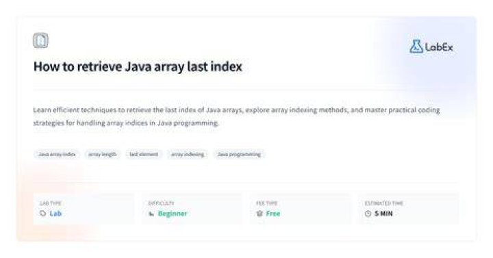Click the lab type tag icon
This screenshot has height=258, width=493.
point(42,214)
